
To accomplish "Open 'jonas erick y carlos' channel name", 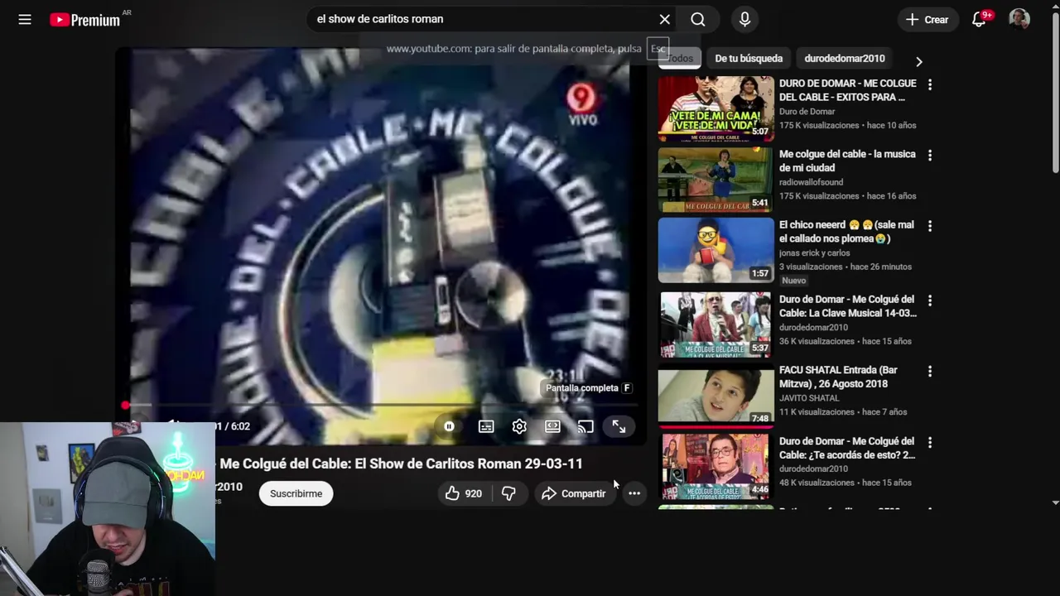I will click(x=814, y=252).
